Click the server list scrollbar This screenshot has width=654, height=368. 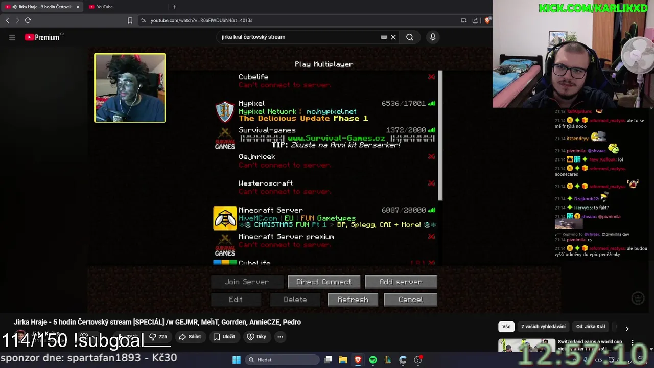440,135
